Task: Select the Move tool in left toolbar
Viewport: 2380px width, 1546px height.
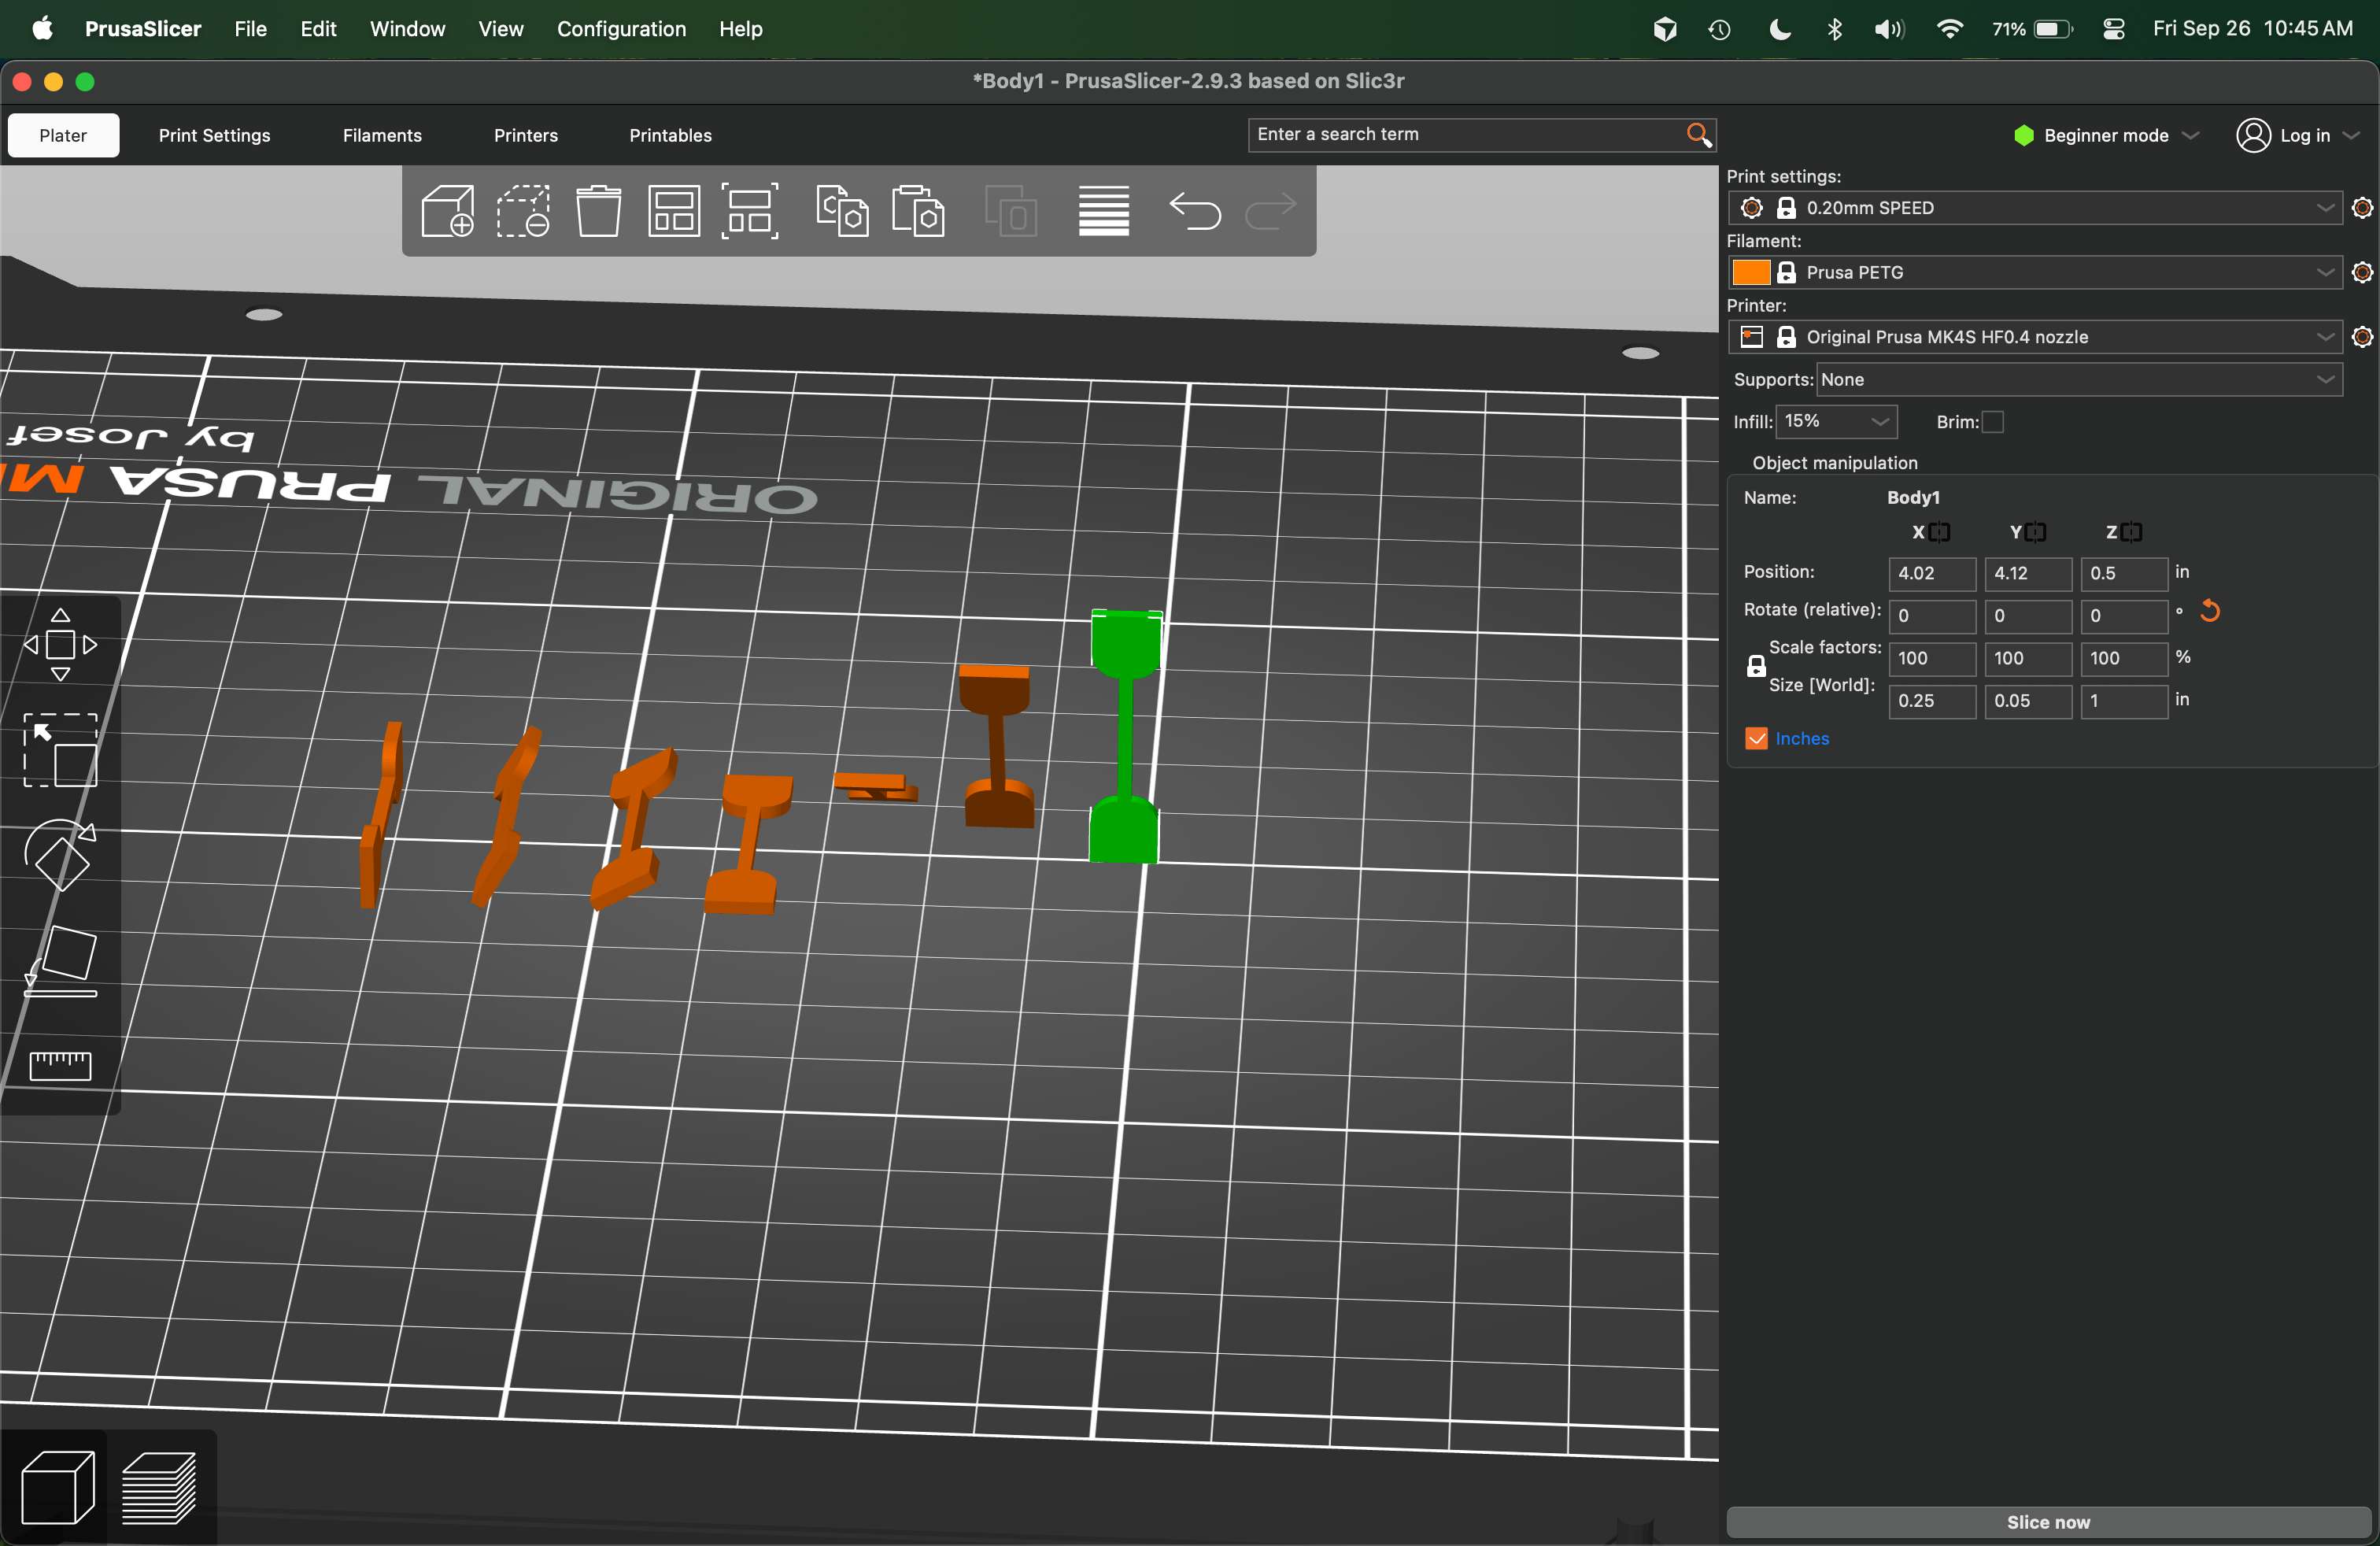Action: [x=60, y=646]
